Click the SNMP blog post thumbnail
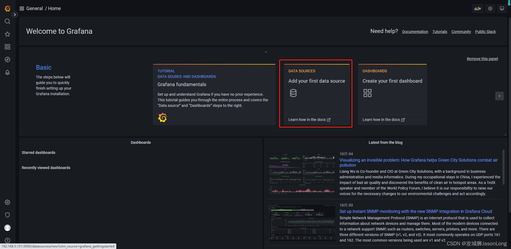This screenshot has width=511, height=249. point(302,223)
